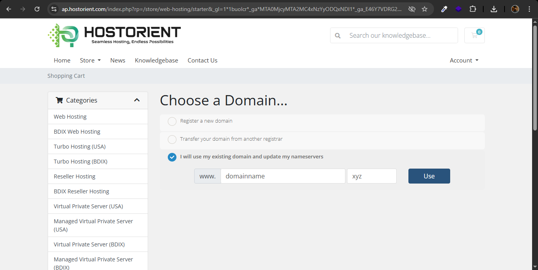Screen dimensions: 538x270
Task: Bookmark this page with the star icon
Action: coord(425,9)
